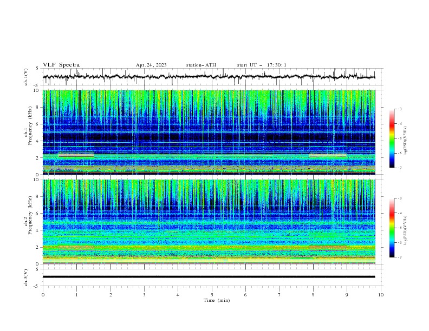This screenshot has height=331, width=429.
Task: Click the time axis tick label "1"
Action: (x=76, y=295)
